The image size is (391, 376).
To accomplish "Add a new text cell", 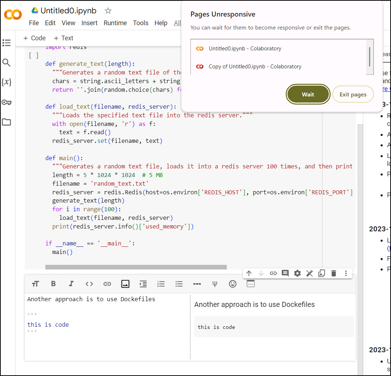I will tap(64, 38).
